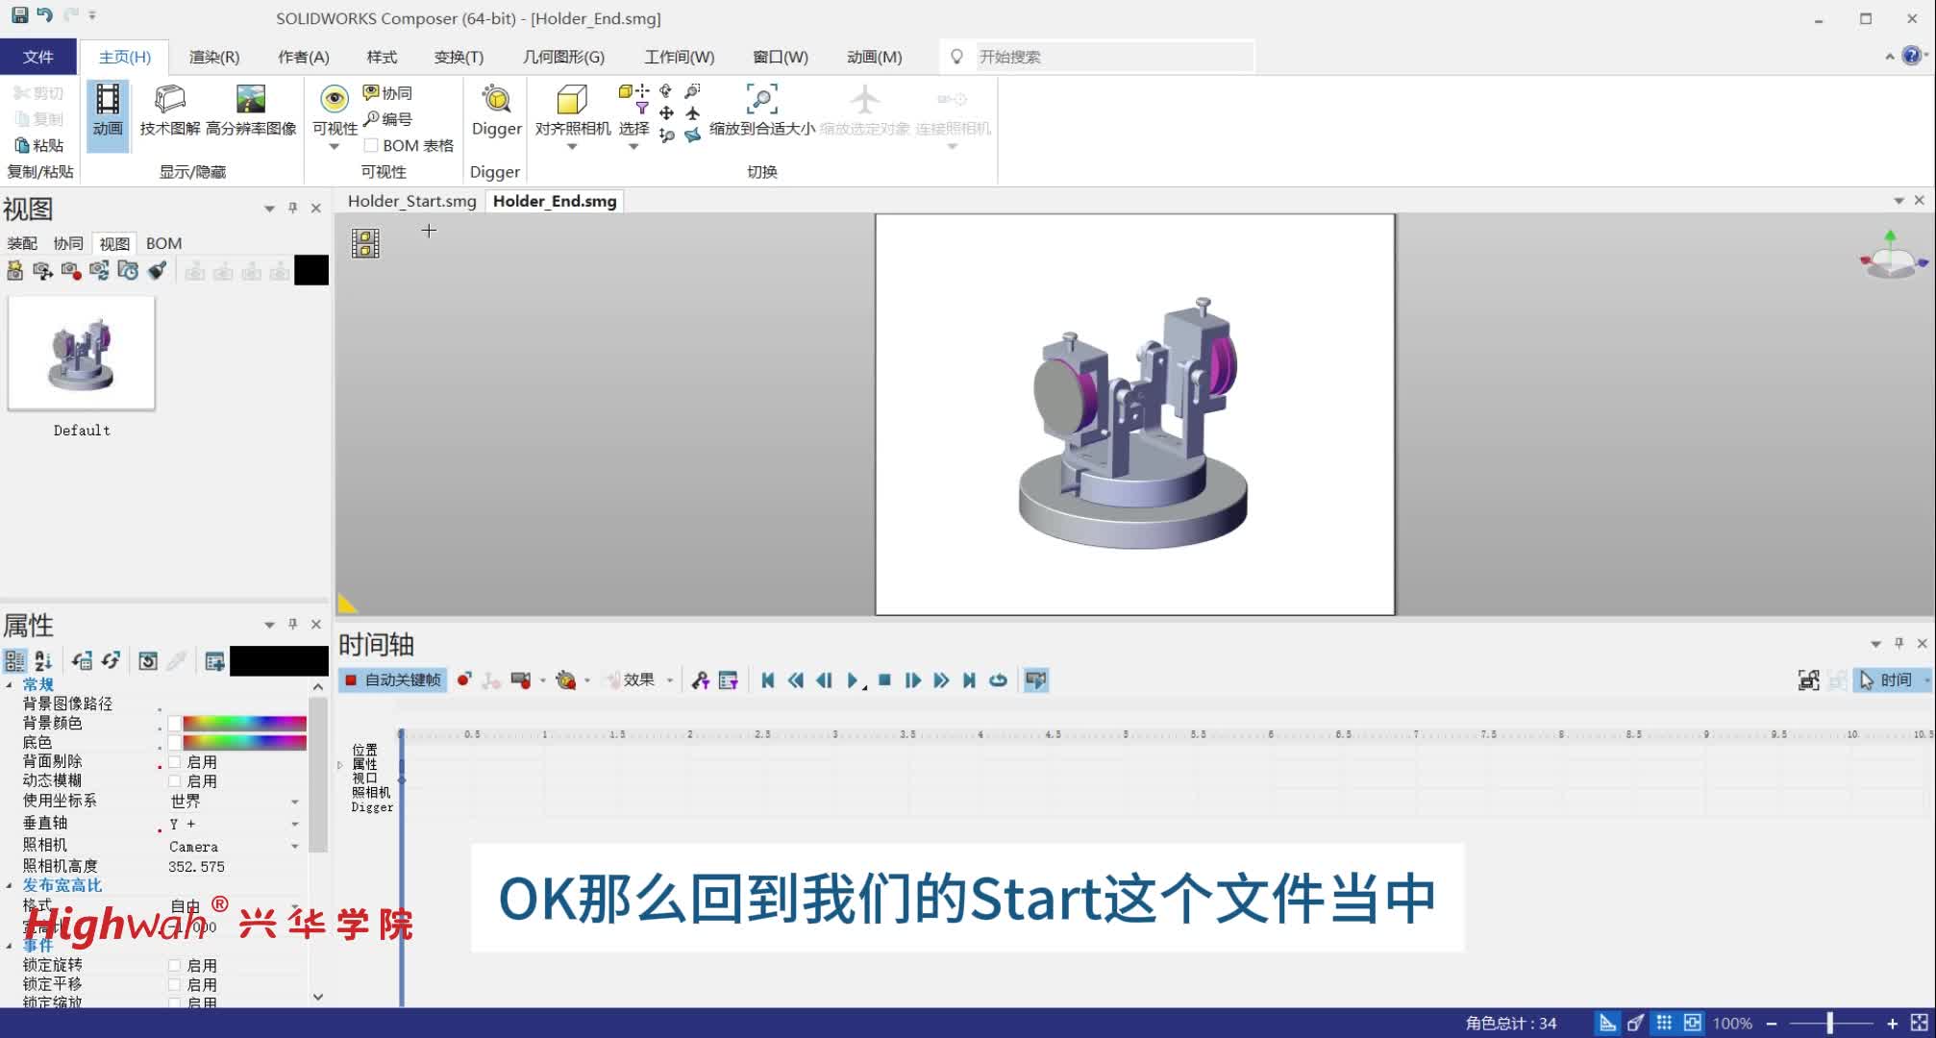Collapse the 常规 properties section
The width and height of the screenshot is (1936, 1038).
10,685
